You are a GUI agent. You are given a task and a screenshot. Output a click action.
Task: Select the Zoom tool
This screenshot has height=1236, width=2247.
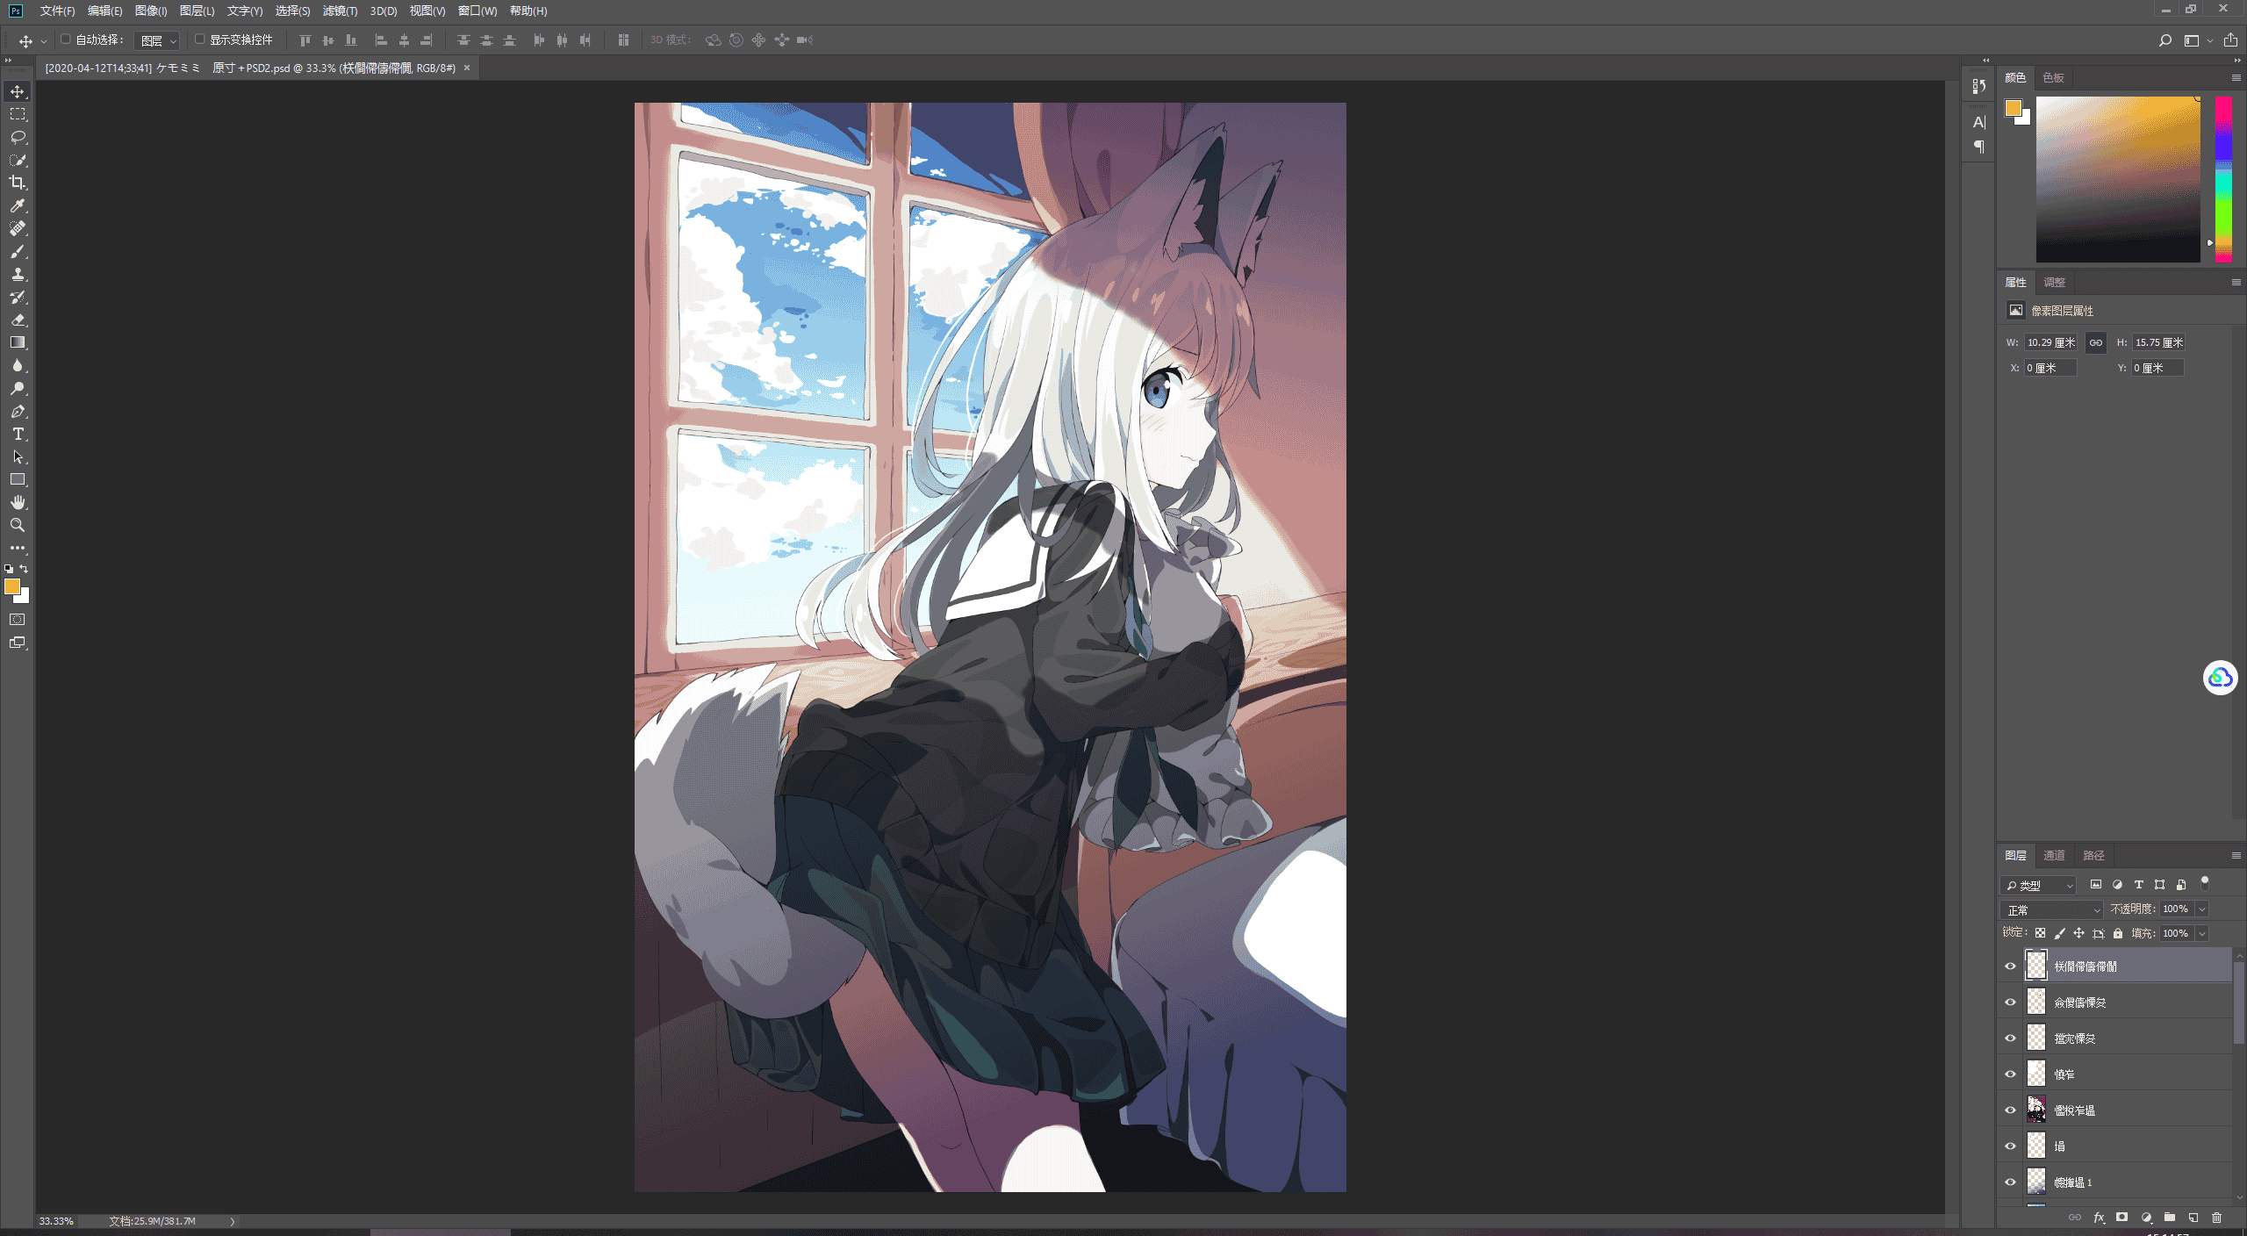point(18,525)
